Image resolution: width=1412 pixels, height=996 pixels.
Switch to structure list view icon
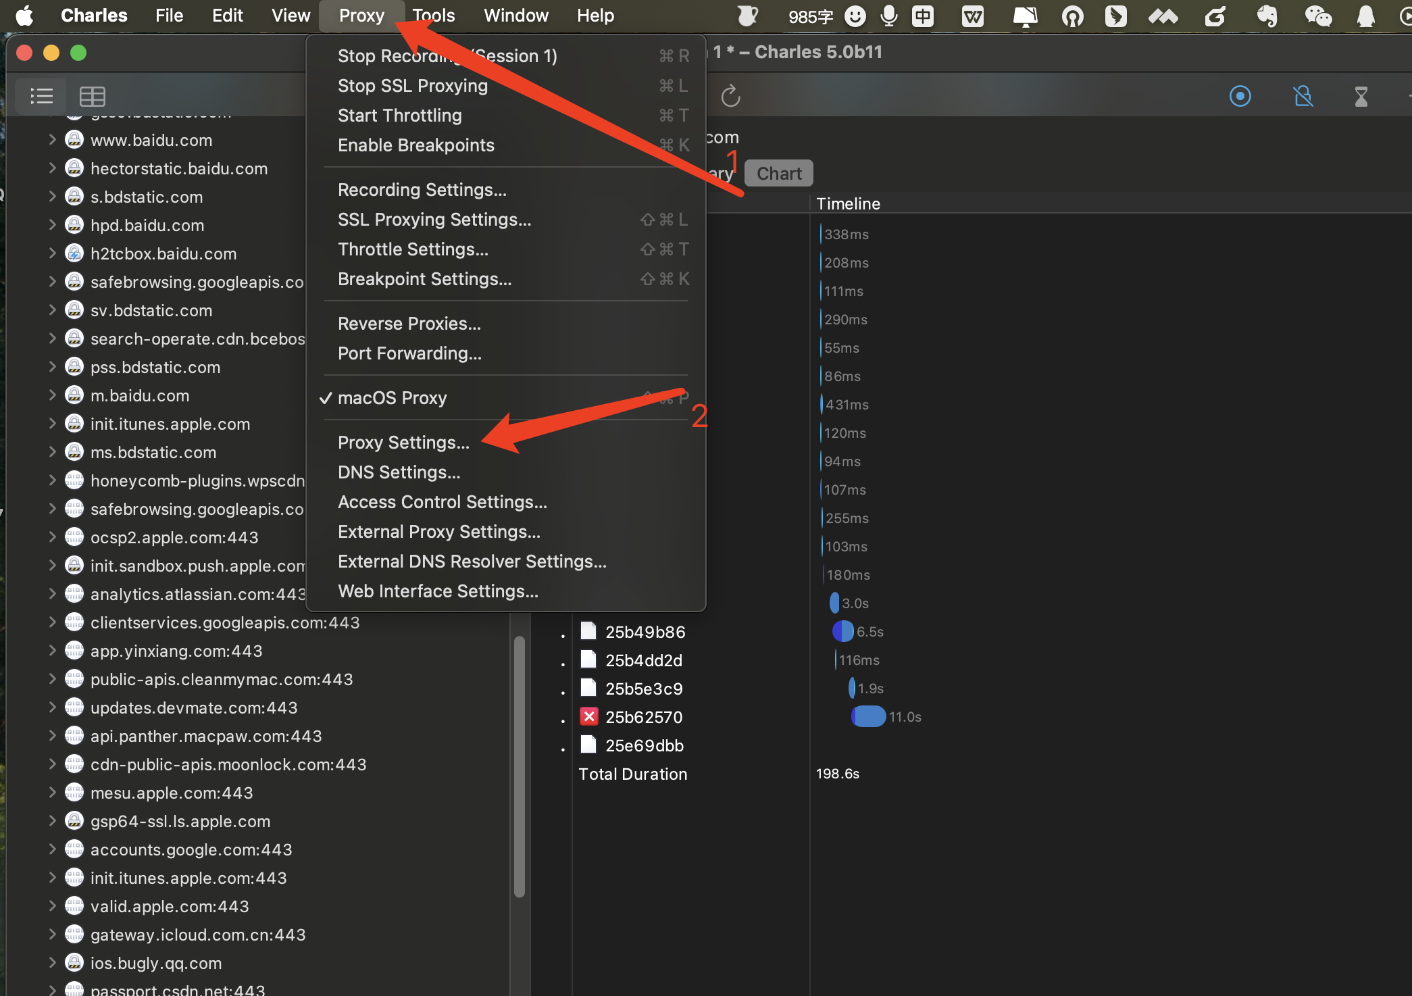[41, 96]
